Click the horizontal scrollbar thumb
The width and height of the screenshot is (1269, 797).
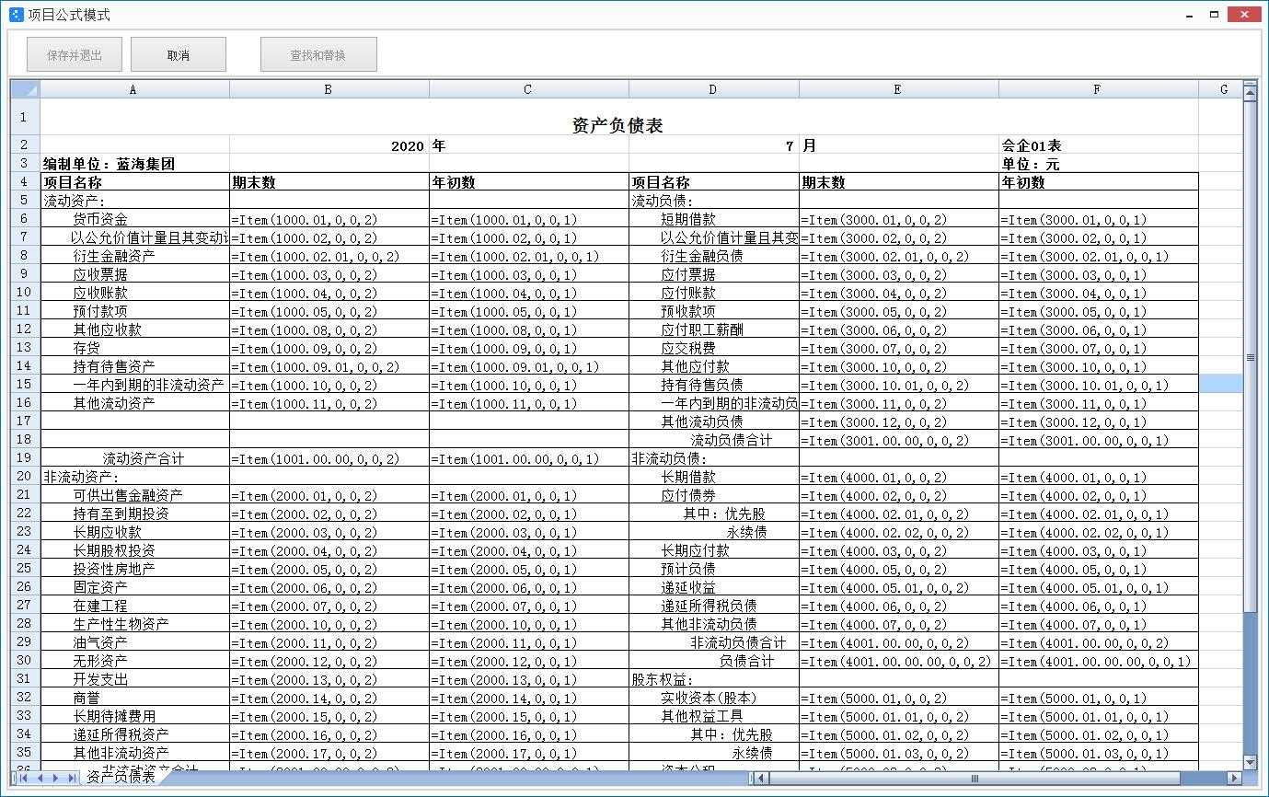pyautogui.click(x=975, y=779)
